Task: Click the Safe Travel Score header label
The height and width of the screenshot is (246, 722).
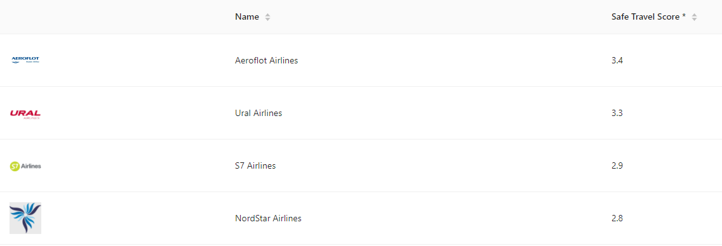Action: click(x=648, y=17)
